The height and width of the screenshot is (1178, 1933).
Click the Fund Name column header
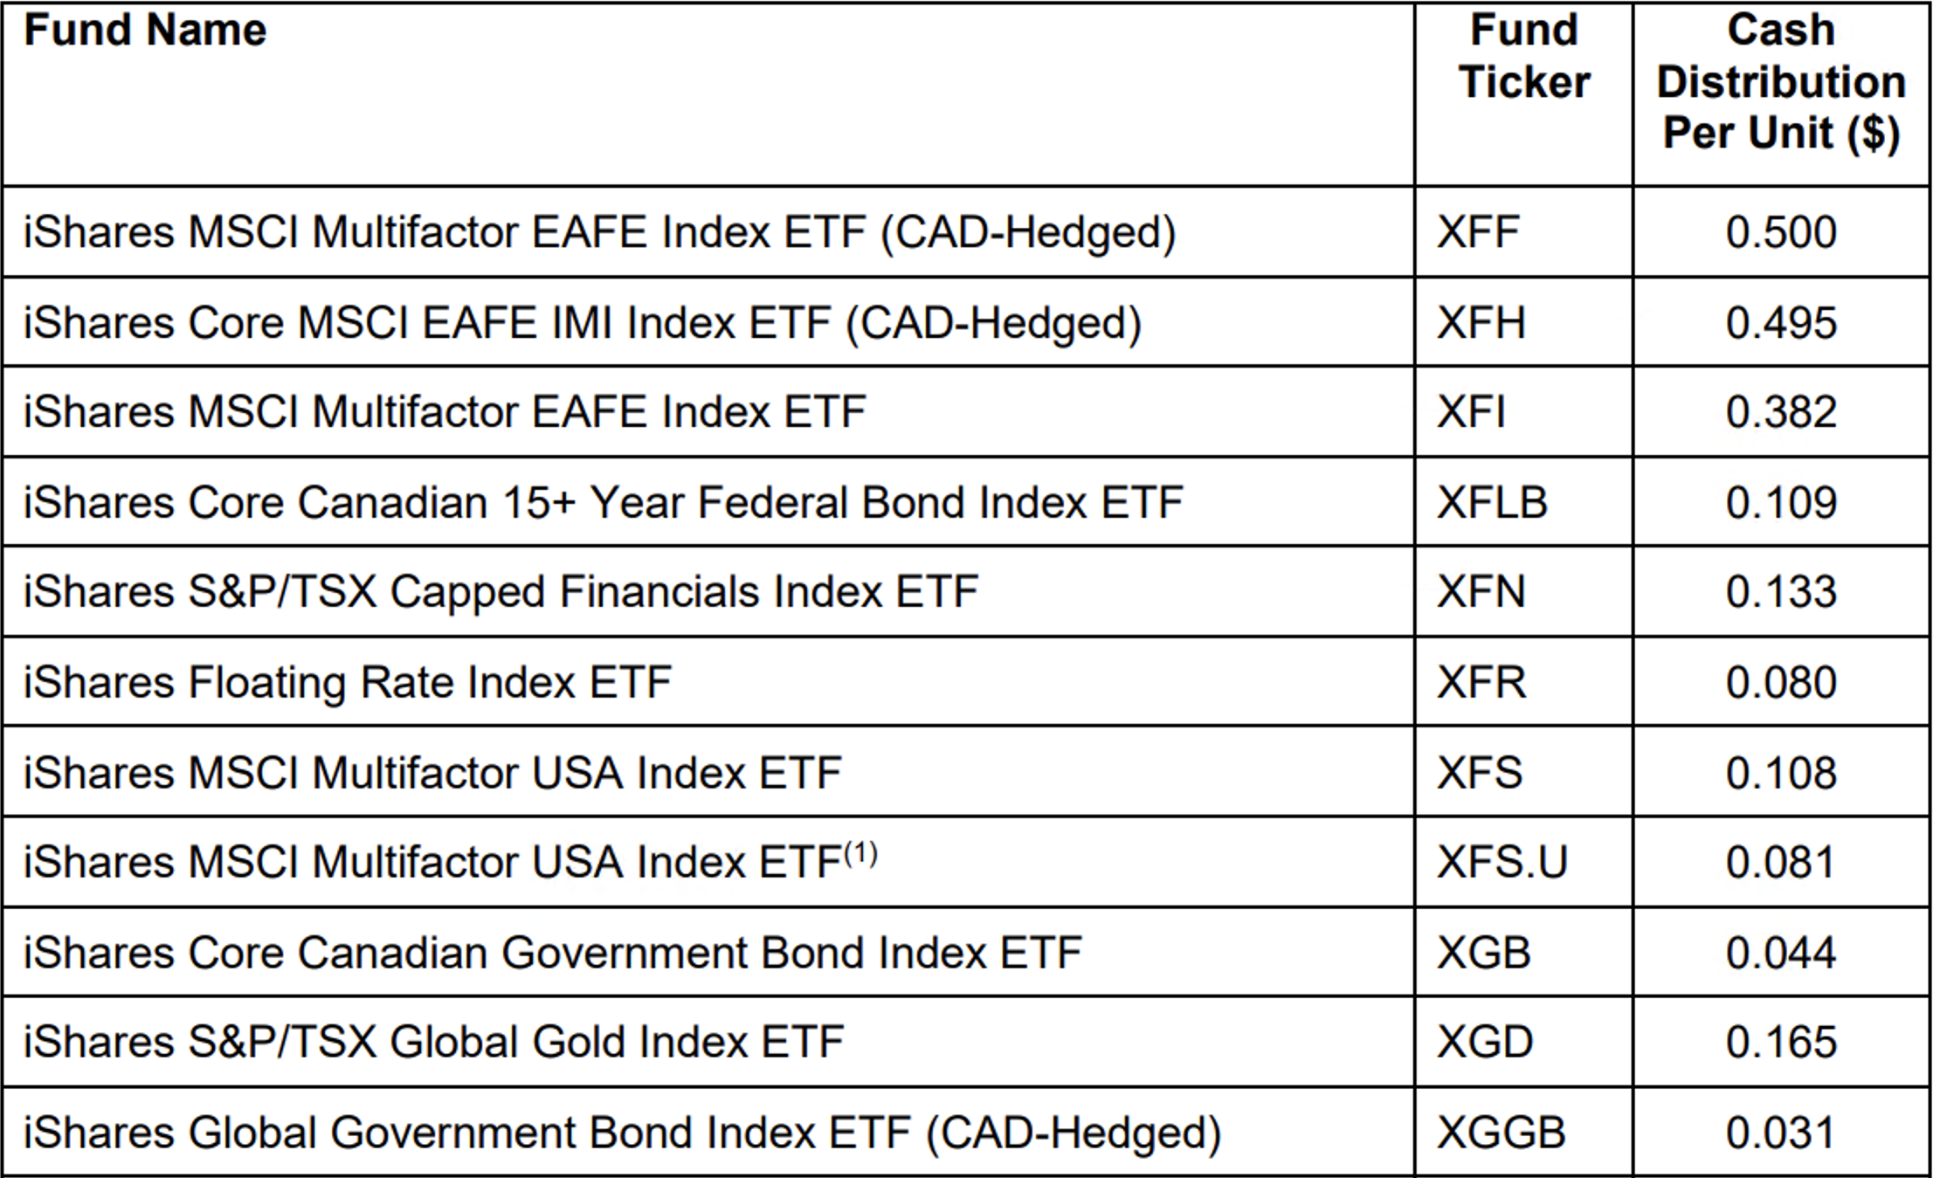[x=145, y=31]
